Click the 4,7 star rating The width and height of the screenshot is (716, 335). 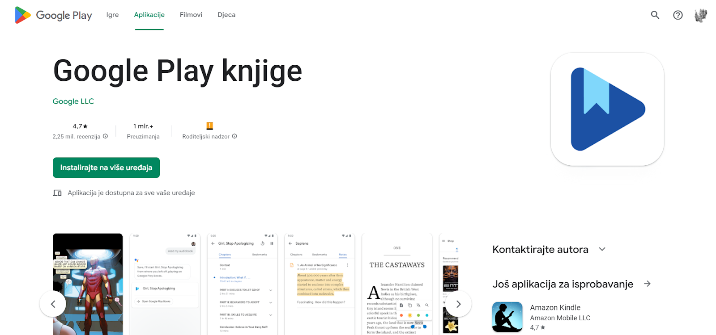pos(80,126)
